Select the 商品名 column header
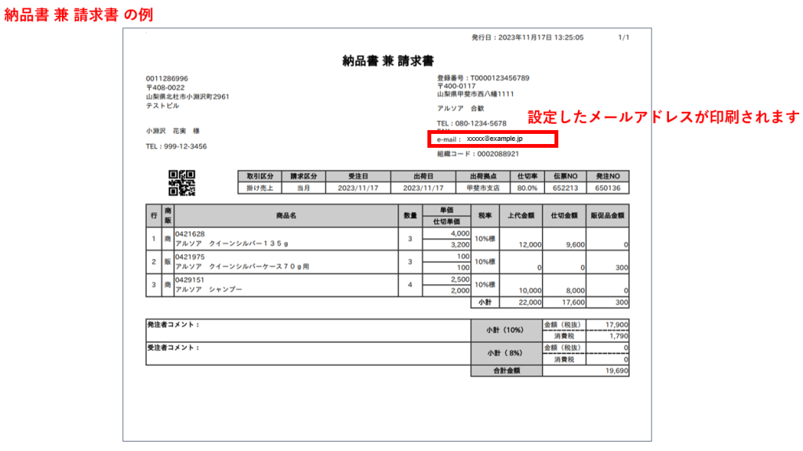Screen dimensions: 803x451 [286, 215]
